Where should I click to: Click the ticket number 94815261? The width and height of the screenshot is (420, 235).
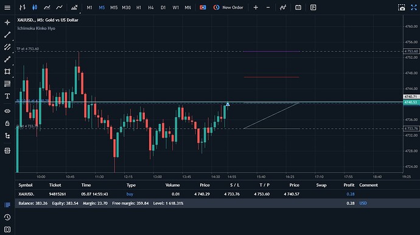(x=57, y=194)
